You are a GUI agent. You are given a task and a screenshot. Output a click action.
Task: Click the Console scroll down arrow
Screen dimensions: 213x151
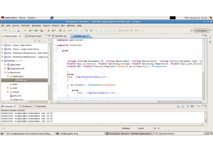206,122
